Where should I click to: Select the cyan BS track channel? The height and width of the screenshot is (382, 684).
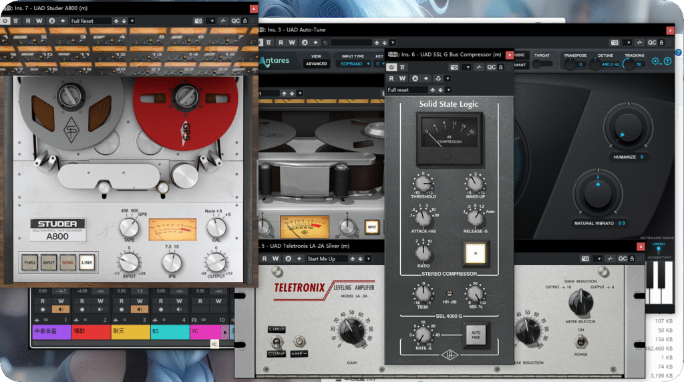(170, 331)
